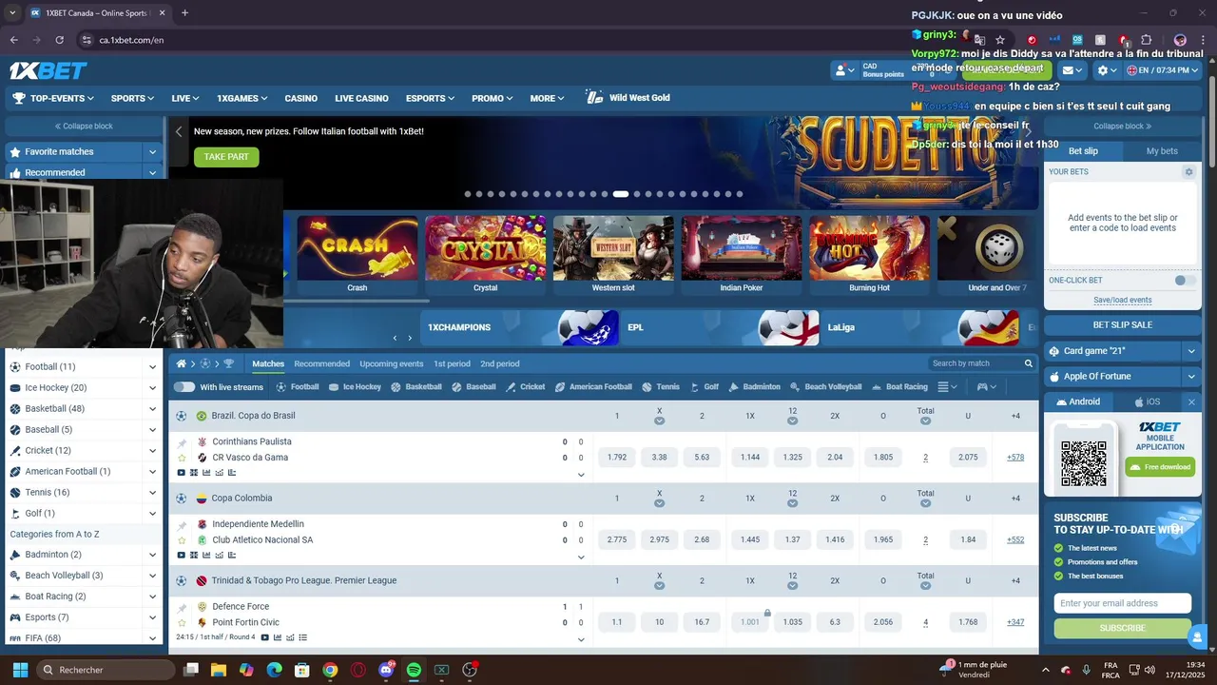1217x685 pixels.
Task: Select the Basketball sport filter
Action: (x=416, y=387)
